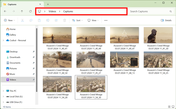The image size is (176, 109).
Task: Go back with the Back arrow
Action: 5,11
